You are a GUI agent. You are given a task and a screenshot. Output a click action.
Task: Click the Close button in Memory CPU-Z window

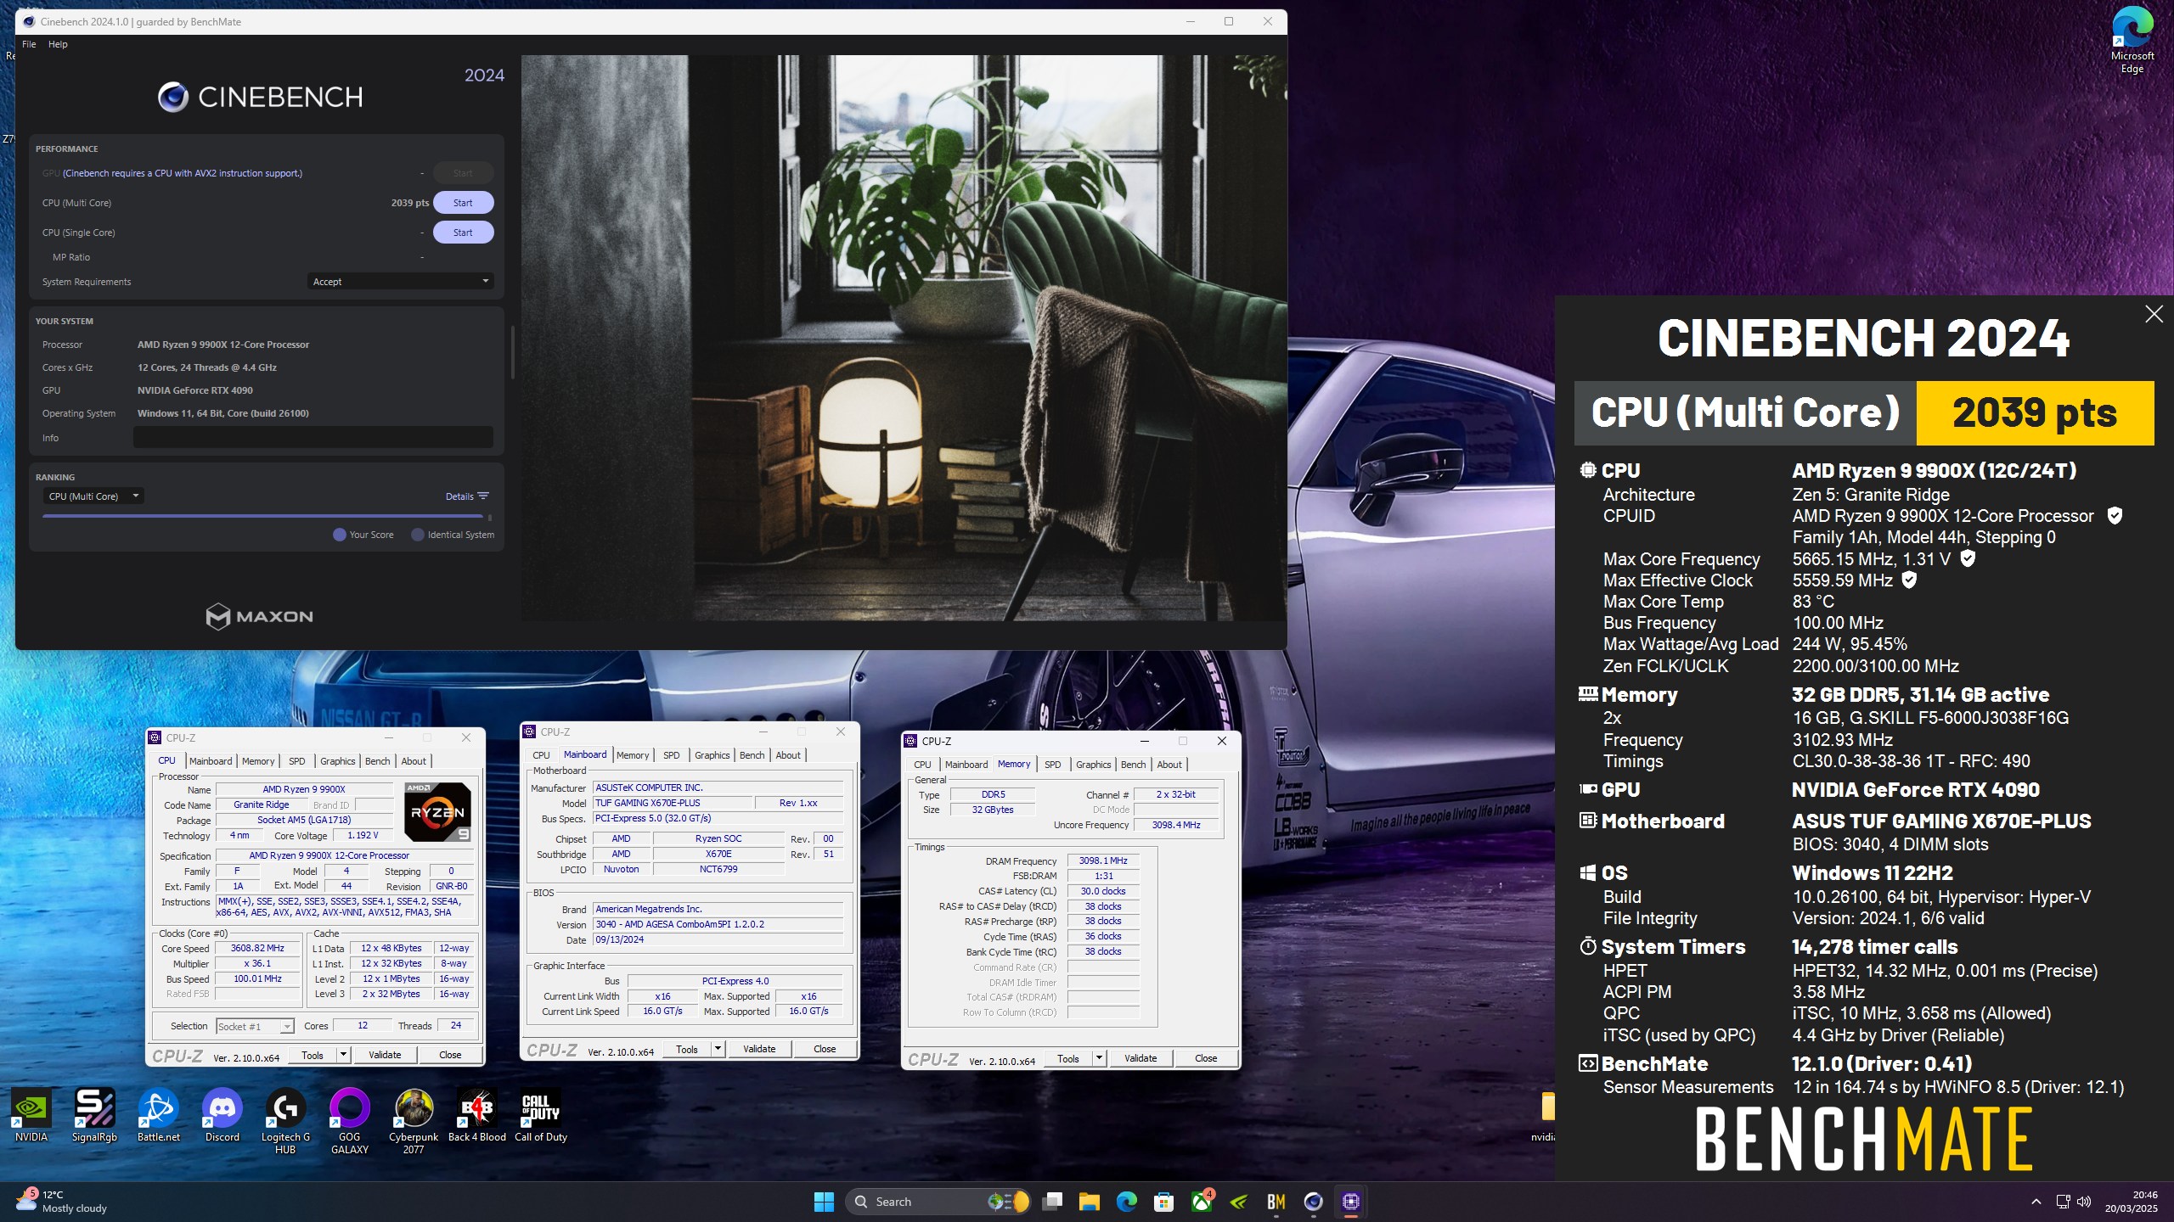click(1206, 1058)
